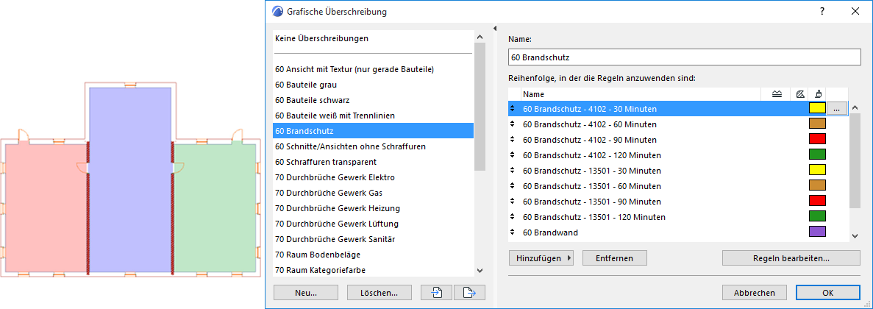Click the fill type column header icon
The image size is (873, 309).
pos(799,94)
